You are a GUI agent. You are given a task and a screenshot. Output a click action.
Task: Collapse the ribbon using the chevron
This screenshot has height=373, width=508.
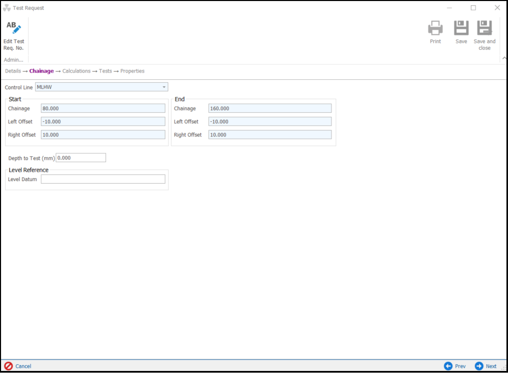504,58
